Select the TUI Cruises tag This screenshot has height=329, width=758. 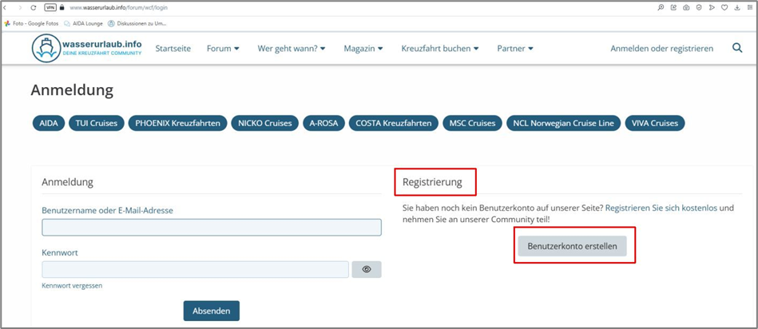pos(97,123)
